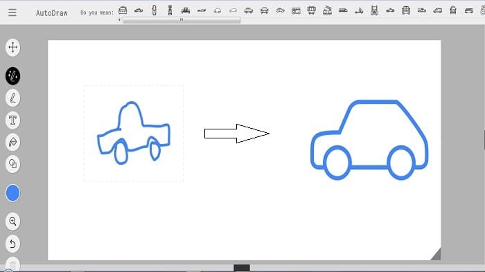Click the Undo arrow button
Image resolution: width=485 pixels, height=272 pixels.
click(x=12, y=244)
